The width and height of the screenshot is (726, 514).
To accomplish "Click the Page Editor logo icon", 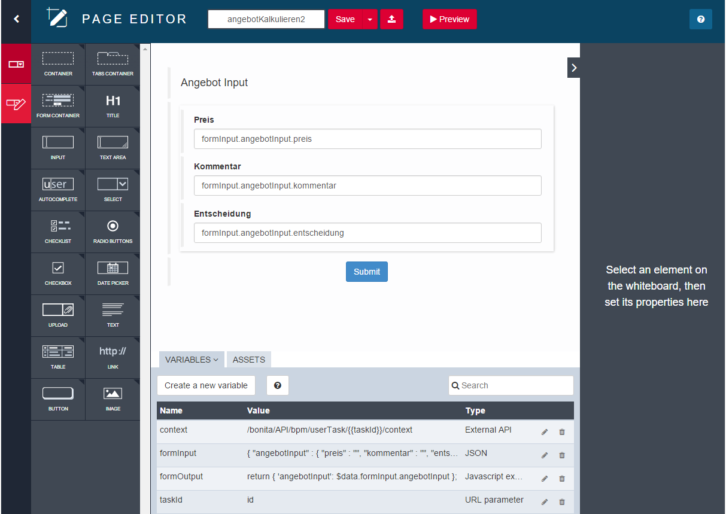I will (57, 17).
